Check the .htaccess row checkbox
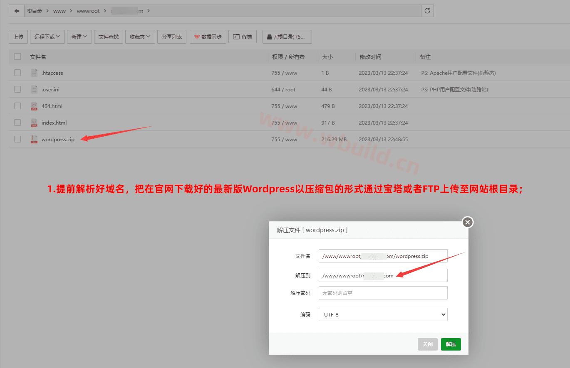 (x=17, y=73)
